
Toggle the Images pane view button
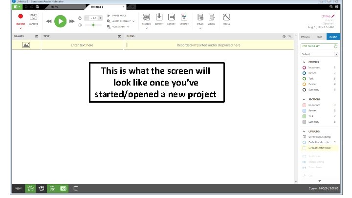(30, 189)
